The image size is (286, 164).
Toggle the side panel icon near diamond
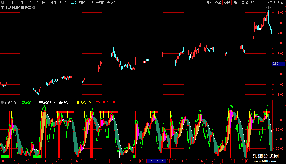coord(270,8)
